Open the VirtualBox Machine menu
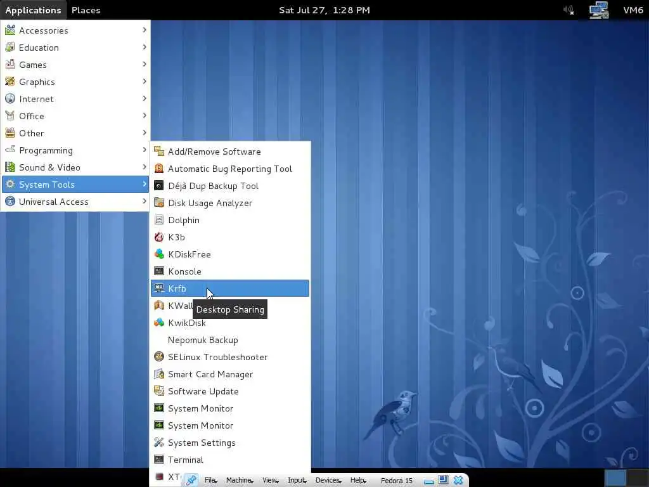Viewport: 649px width, 487px height. (240, 481)
